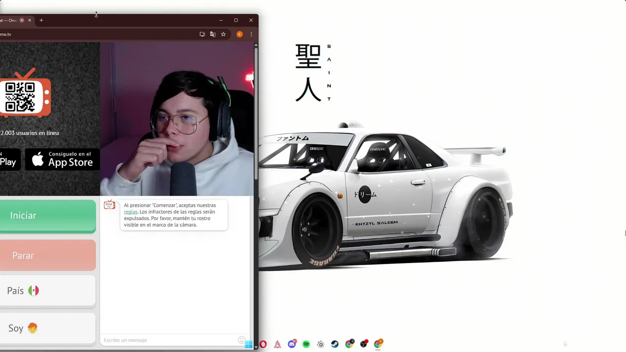Click the '2.003 usuarios en línea' text
The height and width of the screenshot is (352, 626).
(29, 133)
